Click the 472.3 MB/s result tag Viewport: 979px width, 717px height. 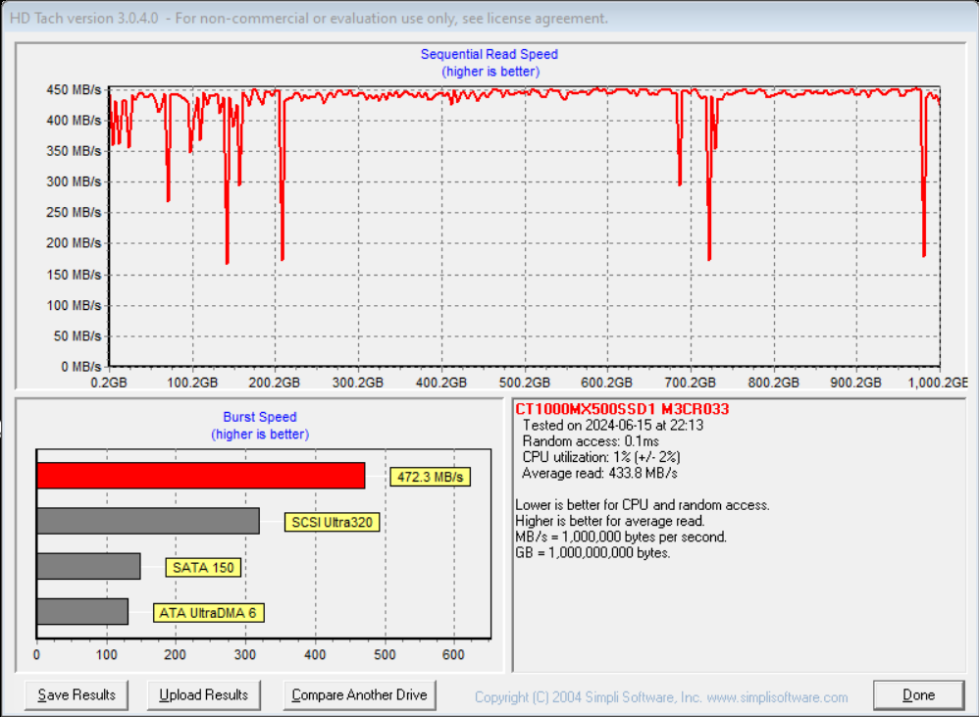(x=432, y=476)
